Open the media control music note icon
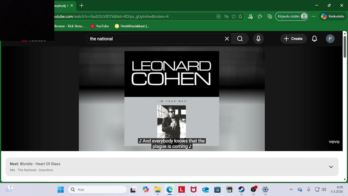The image size is (348, 196). (x=250, y=16)
